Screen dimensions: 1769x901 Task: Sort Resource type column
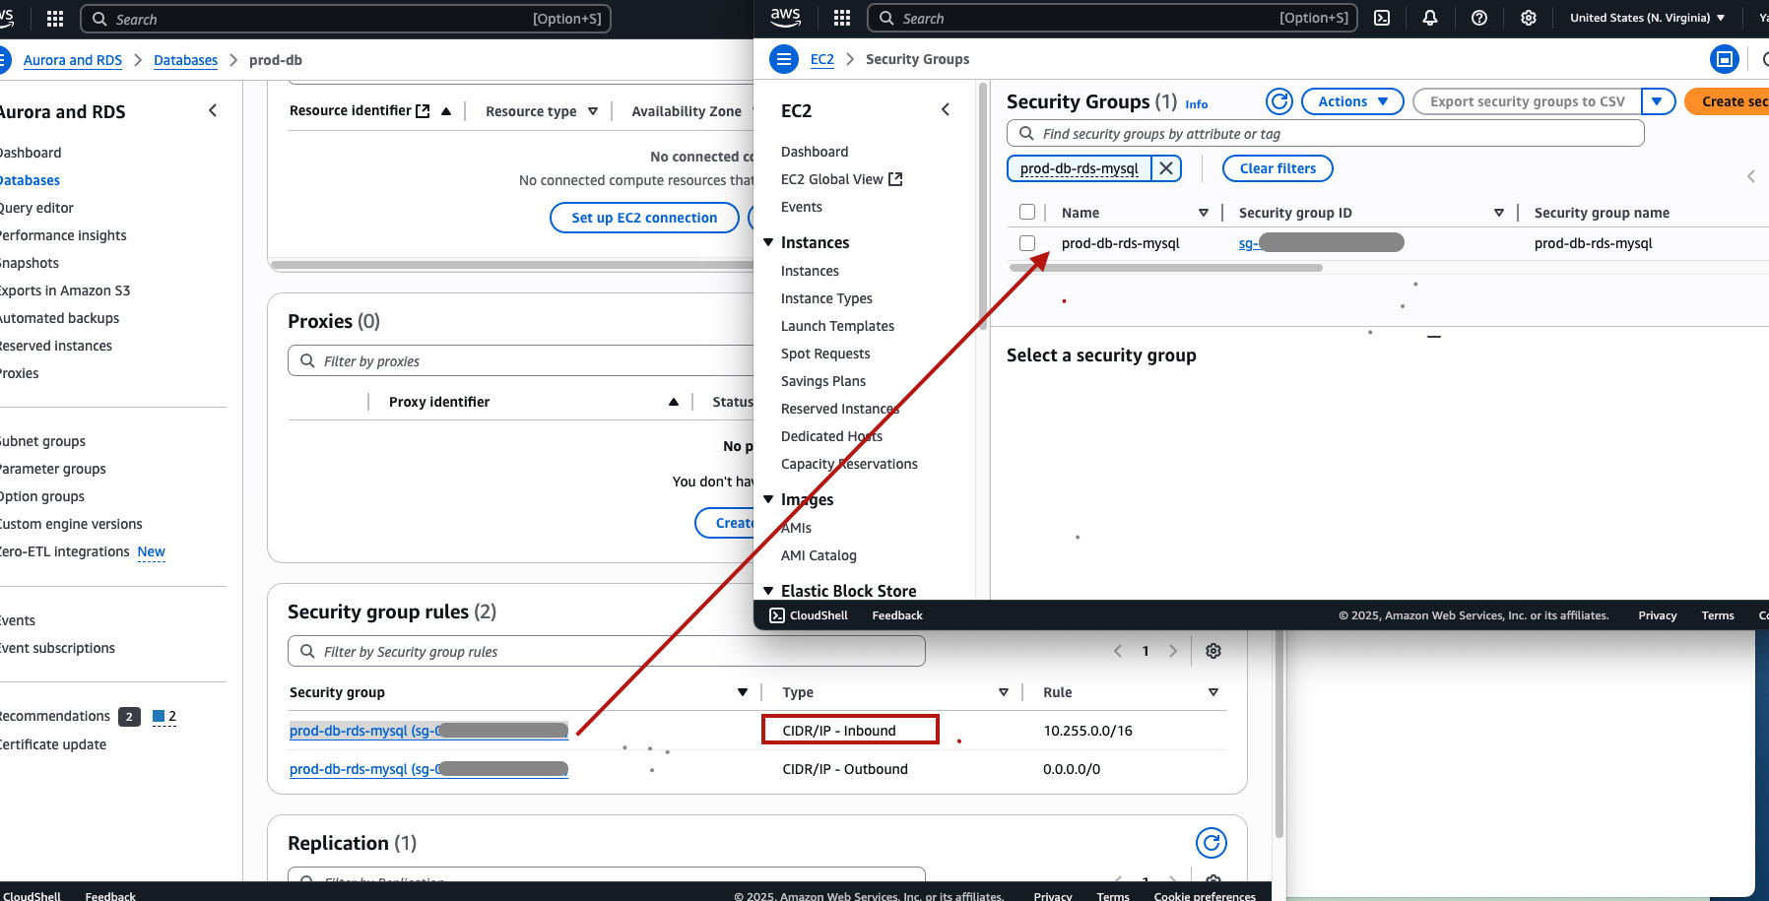click(x=593, y=111)
